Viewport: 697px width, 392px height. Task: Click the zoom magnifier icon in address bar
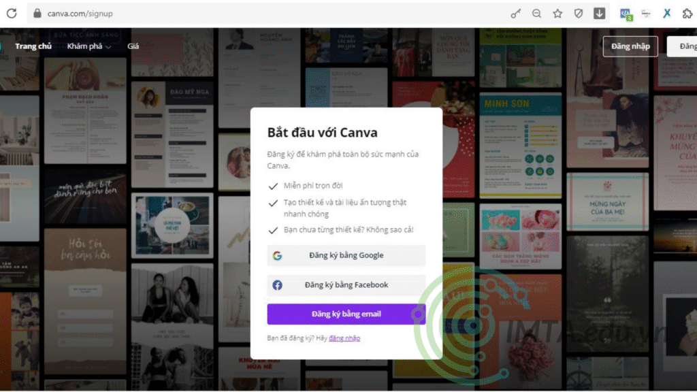click(x=536, y=14)
